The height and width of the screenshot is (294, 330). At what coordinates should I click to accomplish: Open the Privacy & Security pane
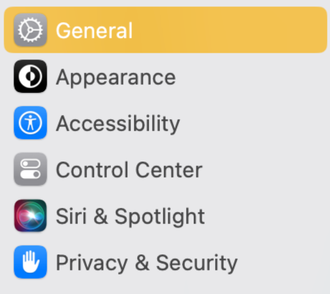[x=165, y=262]
